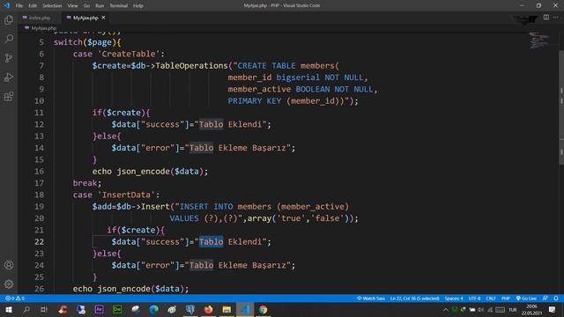Open Task View on the taskbar

click(44, 309)
